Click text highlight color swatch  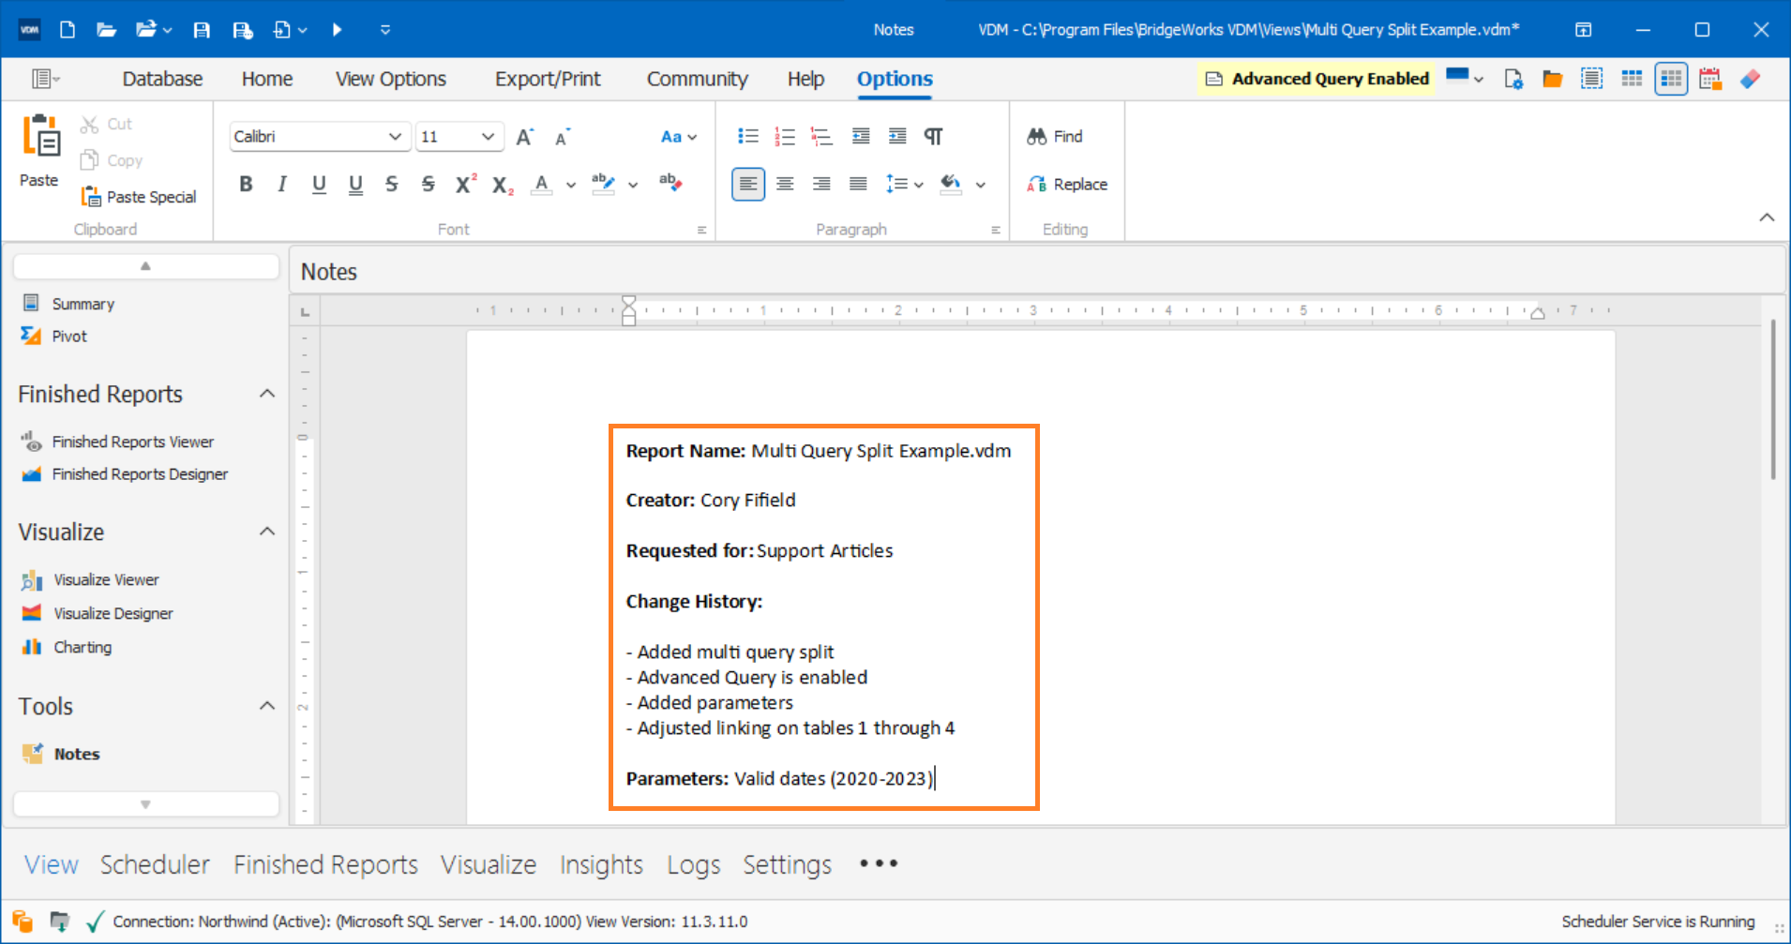pyautogui.click(x=603, y=184)
